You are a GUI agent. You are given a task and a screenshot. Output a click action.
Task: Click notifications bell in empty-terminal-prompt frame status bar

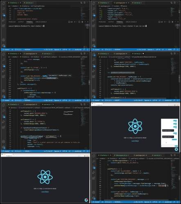(x=88, y=49)
